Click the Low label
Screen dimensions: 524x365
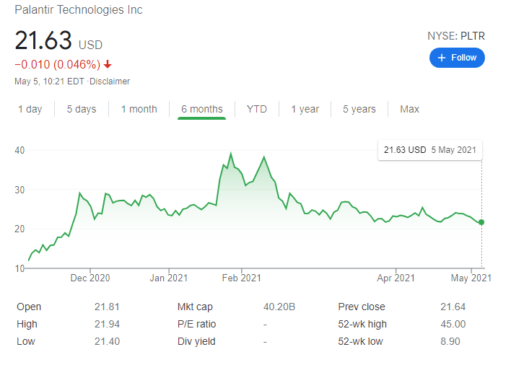coord(26,342)
